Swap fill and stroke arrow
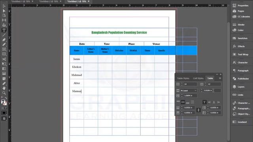The height and width of the screenshot is (142, 253). 6,98
